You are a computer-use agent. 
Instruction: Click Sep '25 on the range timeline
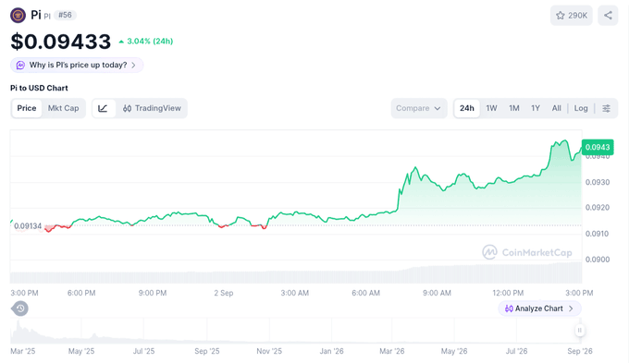coord(207,351)
